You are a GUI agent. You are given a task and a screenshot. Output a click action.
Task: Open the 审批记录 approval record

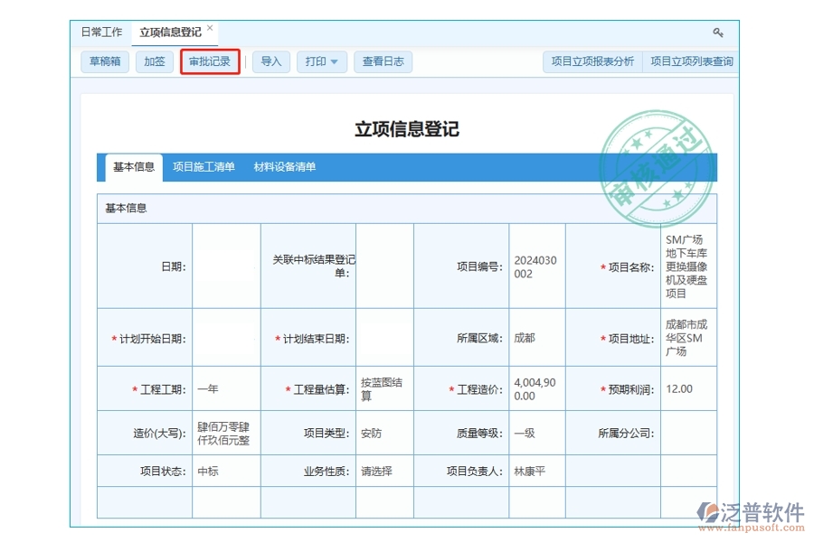click(209, 61)
